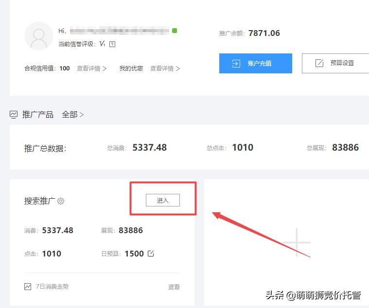This screenshot has width=369, height=308.
Task: Click the 总消费 figure 5337.48
Action: 149,148
